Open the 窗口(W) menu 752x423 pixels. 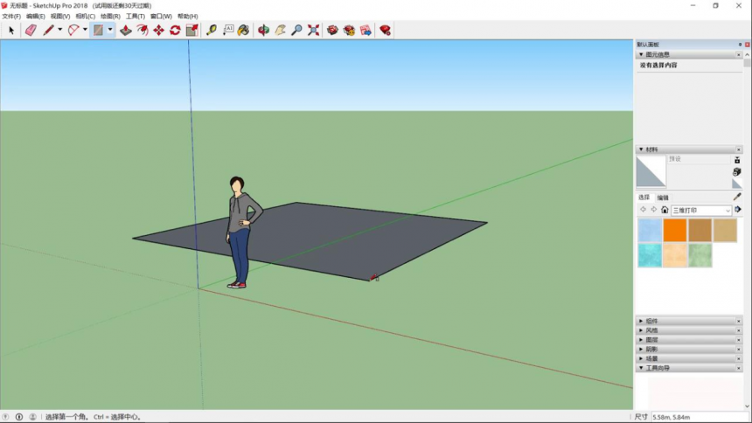click(161, 17)
